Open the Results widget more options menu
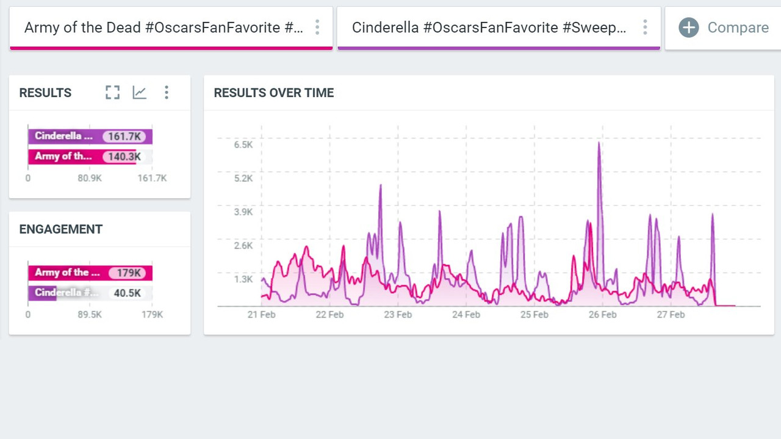The height and width of the screenshot is (439, 781). click(x=167, y=93)
